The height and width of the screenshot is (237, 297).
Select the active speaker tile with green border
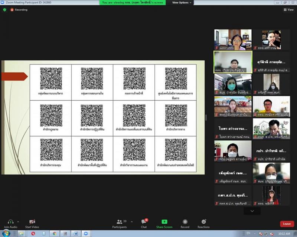tap(233, 62)
